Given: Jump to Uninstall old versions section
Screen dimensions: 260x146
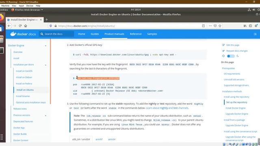Looking at the screenshot, I should coord(234,79).
